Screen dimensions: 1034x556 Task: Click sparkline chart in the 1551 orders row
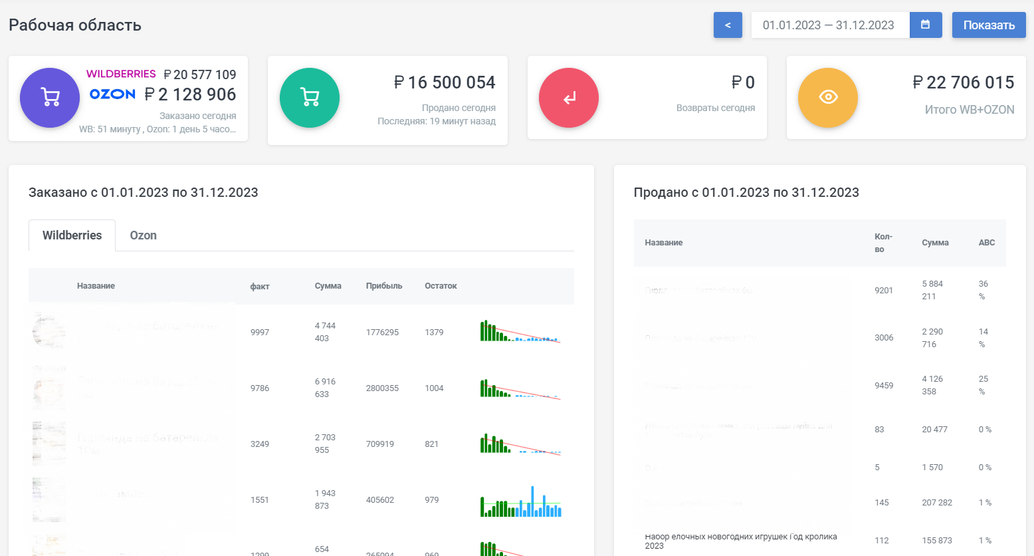[520, 502]
